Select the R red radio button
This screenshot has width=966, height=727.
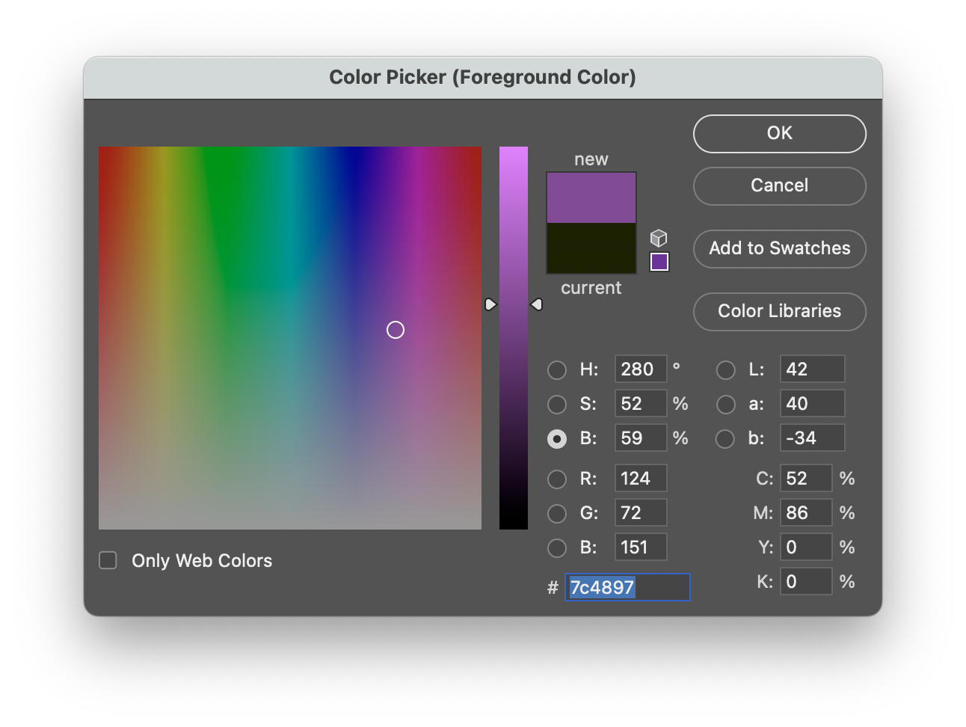[x=557, y=479]
